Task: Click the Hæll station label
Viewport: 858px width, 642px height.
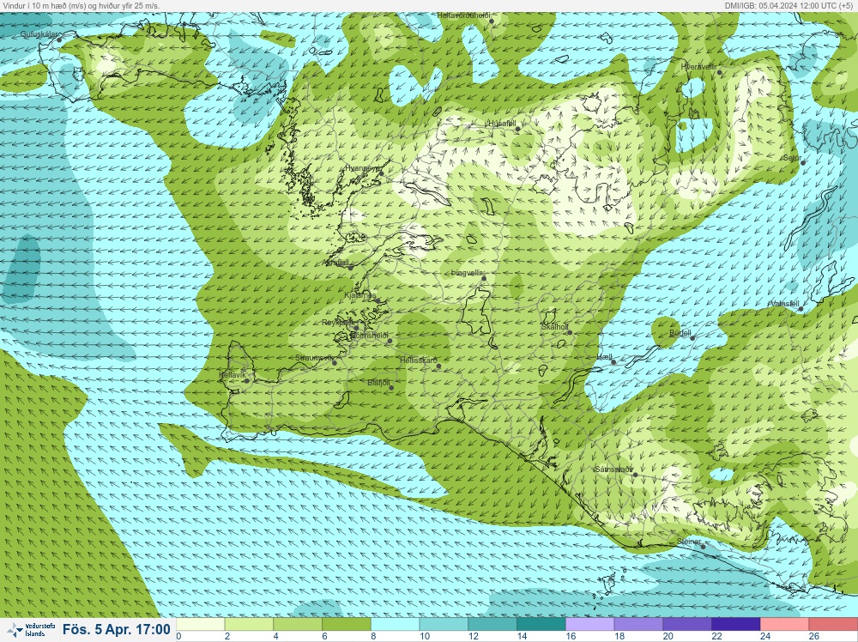Action: 605,357
